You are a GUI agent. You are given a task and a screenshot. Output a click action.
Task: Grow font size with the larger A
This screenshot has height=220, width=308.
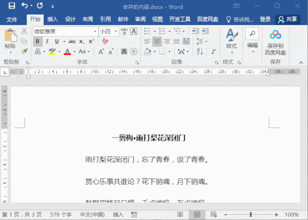pyautogui.click(x=102, y=52)
